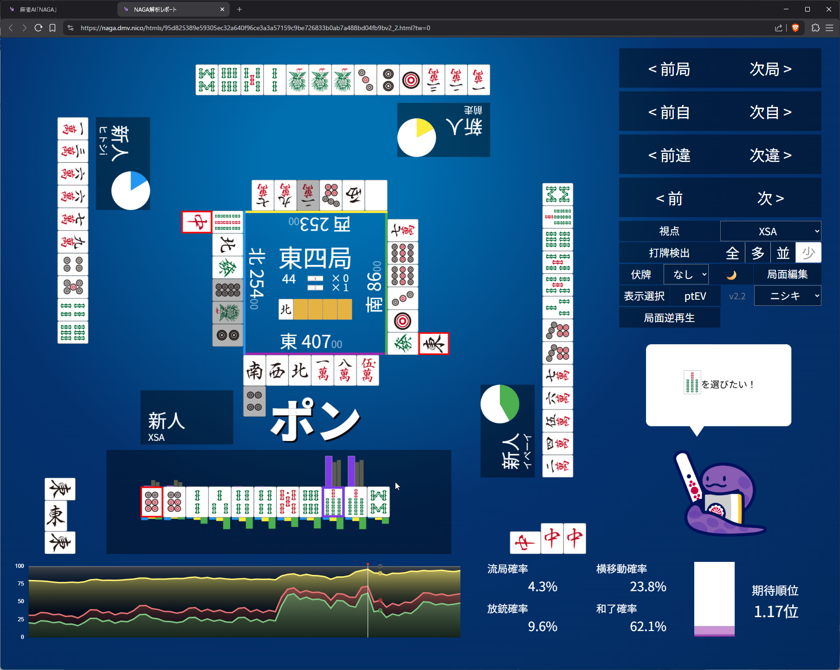The height and width of the screenshot is (670, 840).
Task: Click the share page icon
Action: click(779, 28)
